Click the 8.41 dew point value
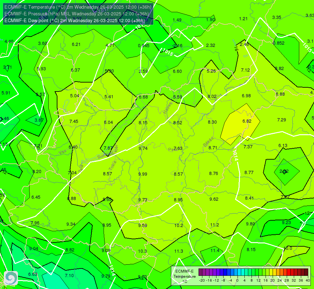Viewport: 314px width, 289px height. 249,198
